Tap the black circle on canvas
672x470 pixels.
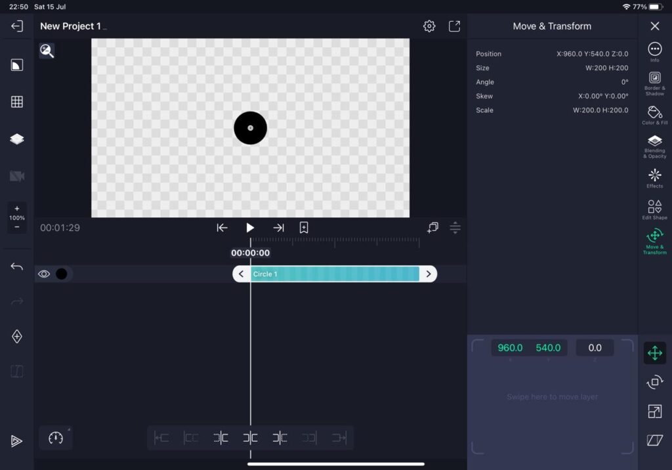pyautogui.click(x=250, y=128)
